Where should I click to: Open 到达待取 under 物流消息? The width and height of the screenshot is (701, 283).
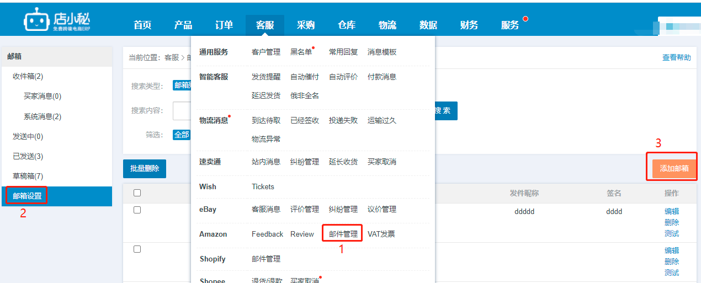(x=266, y=120)
